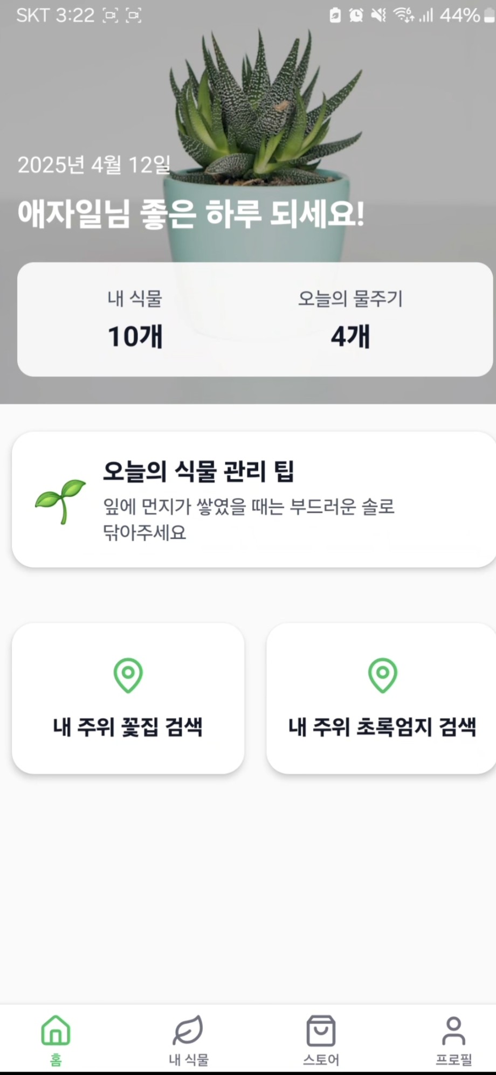Image resolution: width=496 pixels, height=1075 pixels.
Task: Tap the 오늘의 물주기 4개 counter
Action: click(x=350, y=320)
